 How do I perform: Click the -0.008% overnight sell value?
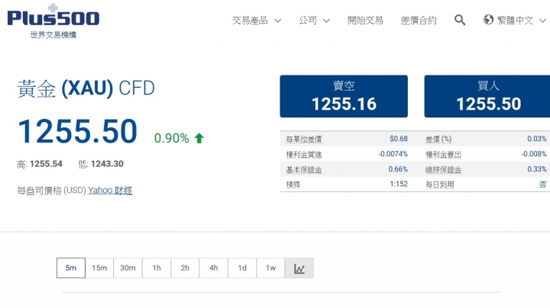pos(534,154)
